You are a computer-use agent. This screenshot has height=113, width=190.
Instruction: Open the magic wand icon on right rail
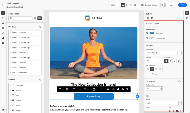[x=187, y=18]
